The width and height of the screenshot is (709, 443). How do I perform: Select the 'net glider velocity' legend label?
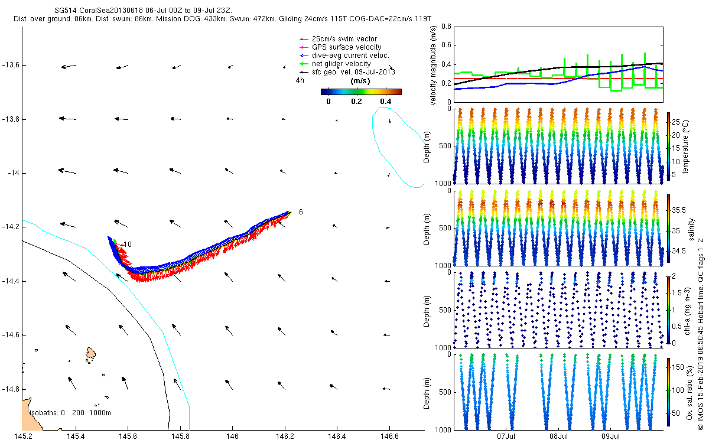click(342, 64)
